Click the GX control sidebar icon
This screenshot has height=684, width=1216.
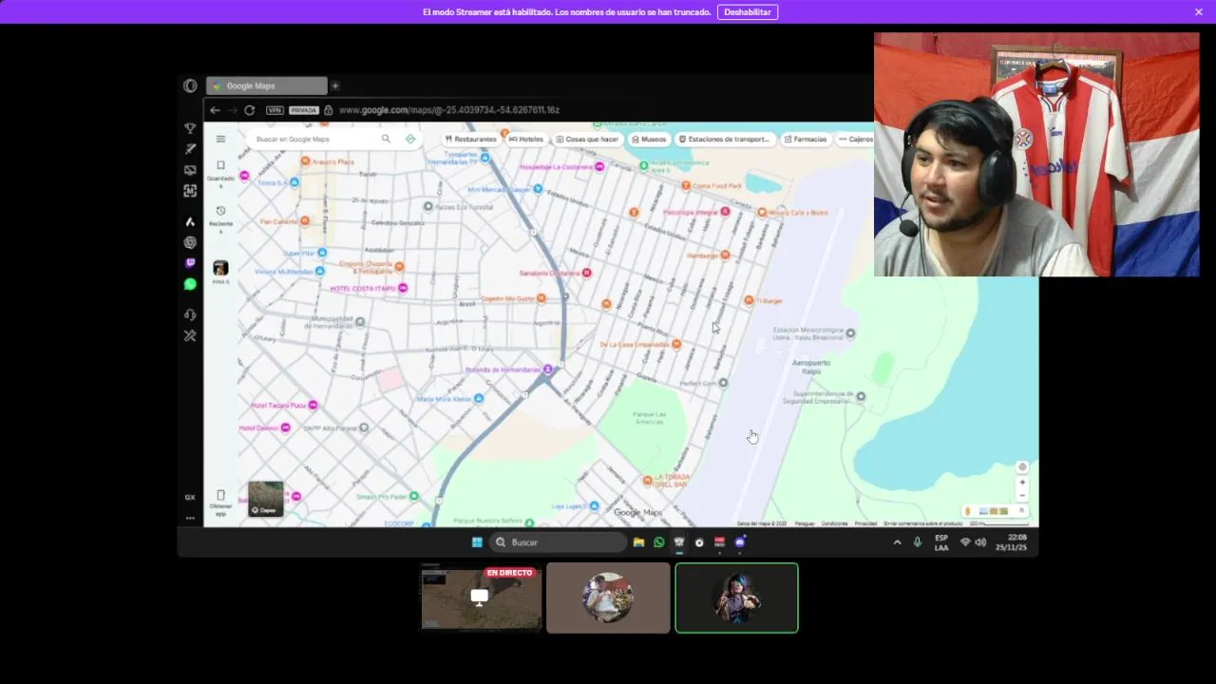[190, 497]
